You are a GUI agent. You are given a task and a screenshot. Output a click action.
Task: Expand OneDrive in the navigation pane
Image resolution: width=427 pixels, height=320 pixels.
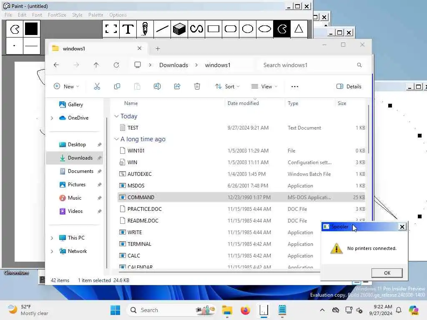tap(52, 118)
